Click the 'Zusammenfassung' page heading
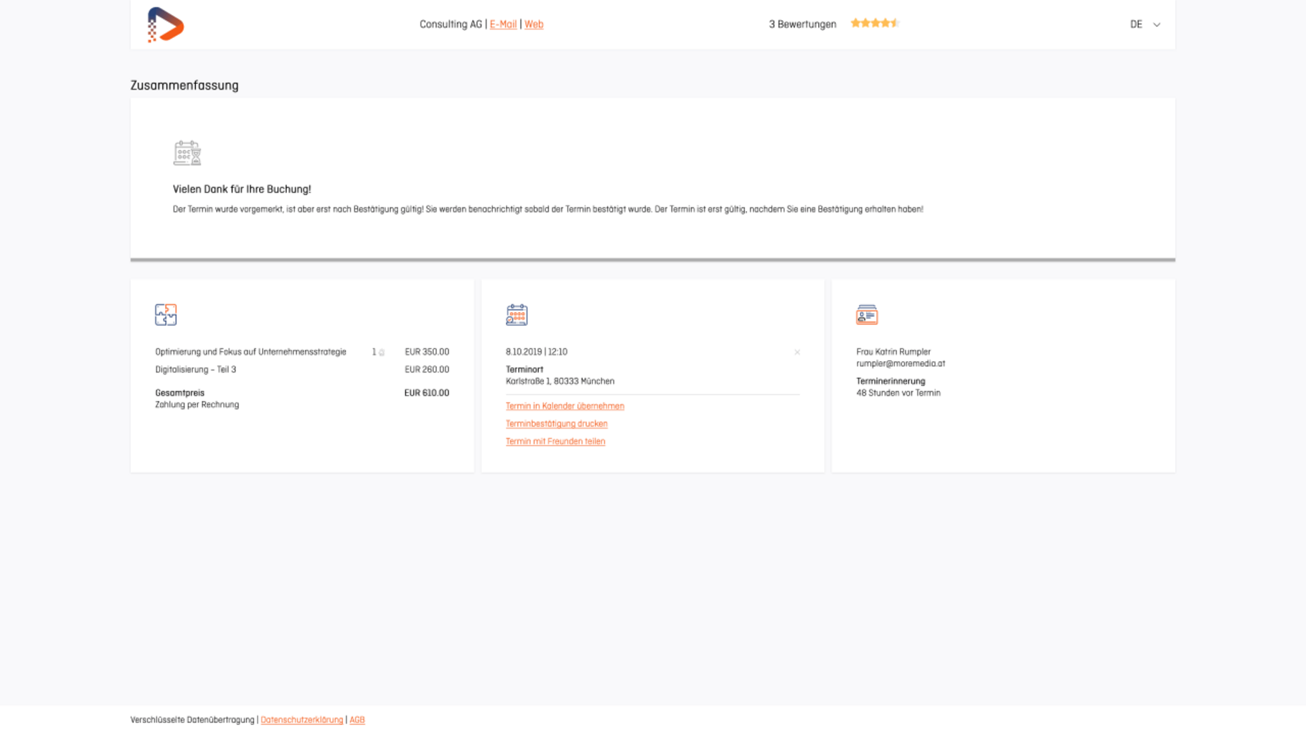The image size is (1306, 735). click(x=184, y=85)
